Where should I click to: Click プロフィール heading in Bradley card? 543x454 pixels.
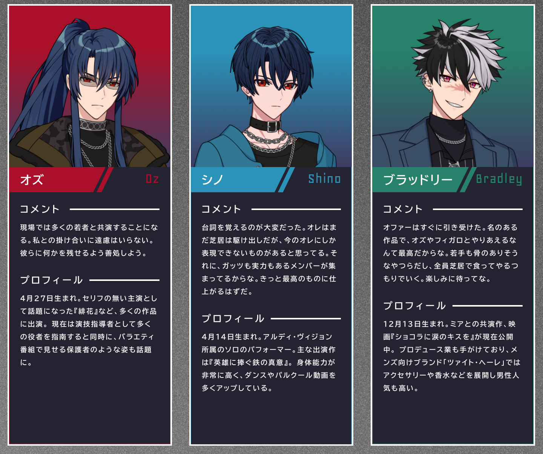[x=414, y=306]
